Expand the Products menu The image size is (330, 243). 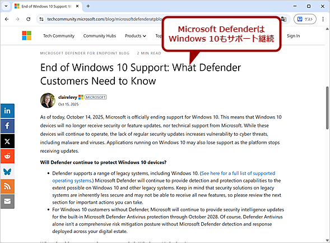(x=136, y=36)
